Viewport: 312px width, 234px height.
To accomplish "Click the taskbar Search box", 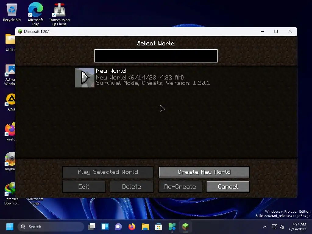I will (x=51, y=227).
